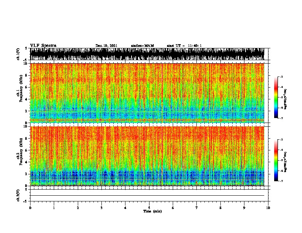Click the "0" tick label on time axis
Image resolution: width=302 pixels, height=233 pixels.
point(30,208)
